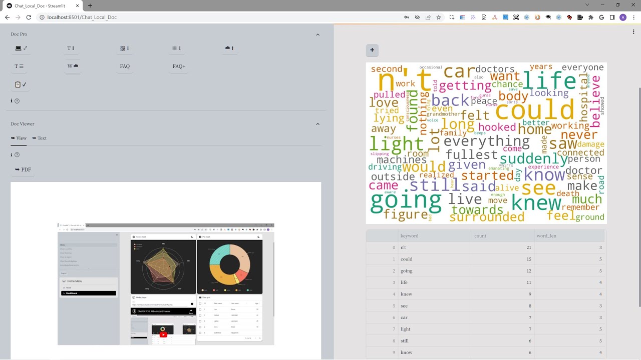641x360 pixels.
Task: Click the password key icon in address bar
Action: [x=407, y=17]
